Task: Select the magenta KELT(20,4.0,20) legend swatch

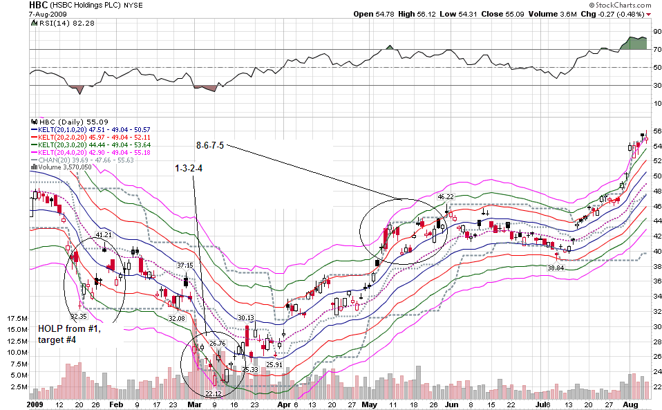Action: [x=34, y=153]
